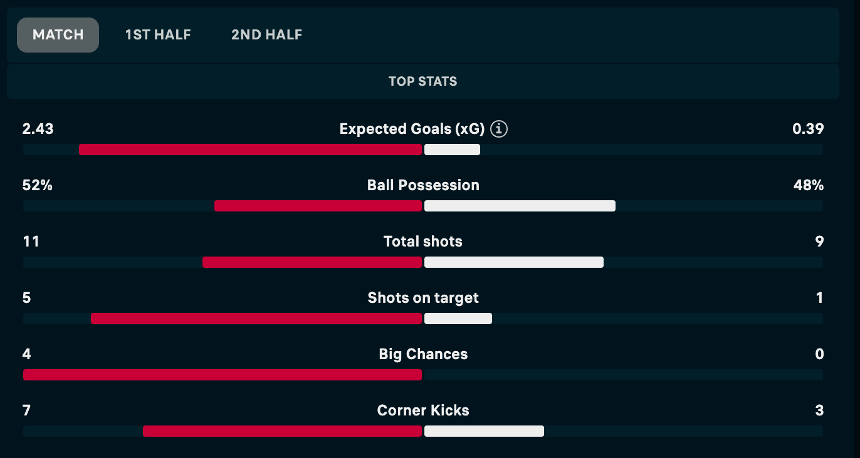Select the MATCH tab
Viewport: 860px width, 458px height.
(58, 35)
